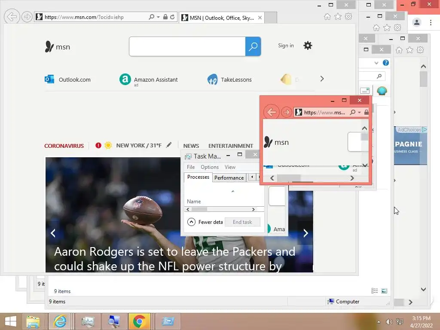440x330 pixels.
Task: Edit weather location with pencil icon
Action: pos(168,145)
